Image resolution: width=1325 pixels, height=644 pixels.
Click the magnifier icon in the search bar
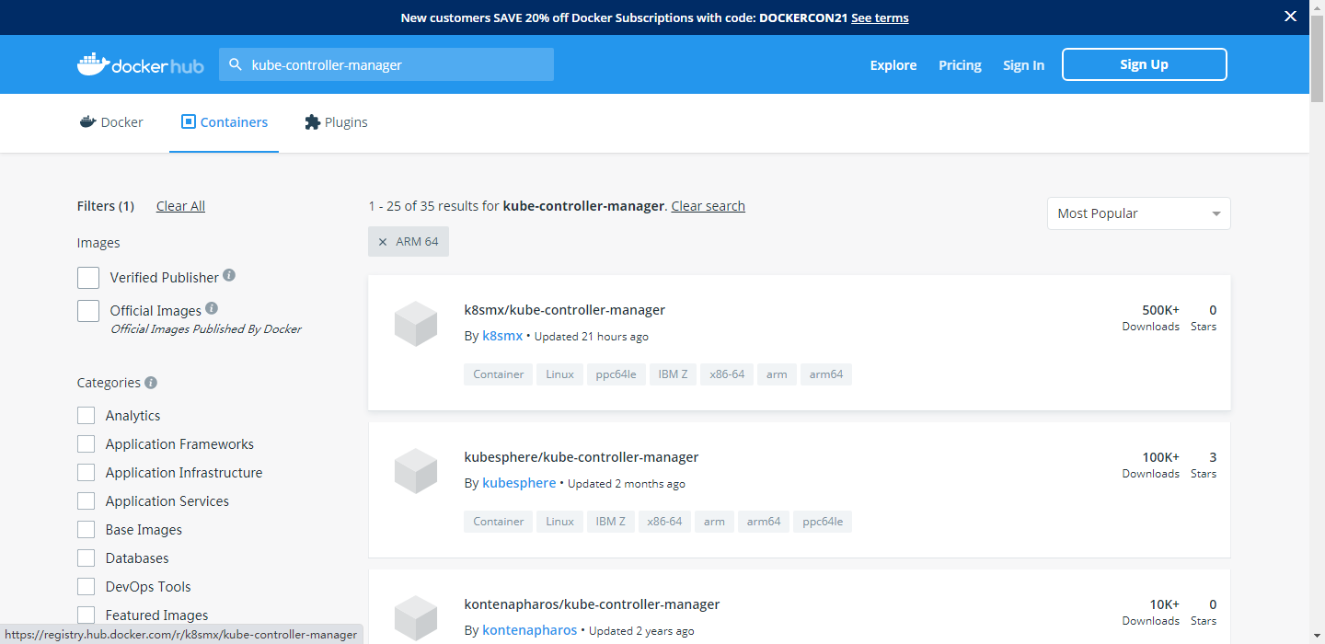point(236,64)
